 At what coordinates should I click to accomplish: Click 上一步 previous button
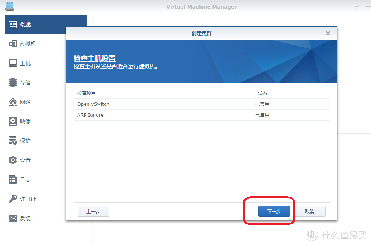[93, 211]
